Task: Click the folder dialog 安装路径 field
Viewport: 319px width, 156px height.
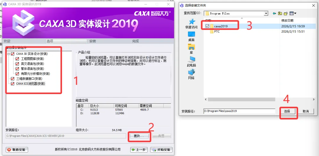Action: coord(239,111)
